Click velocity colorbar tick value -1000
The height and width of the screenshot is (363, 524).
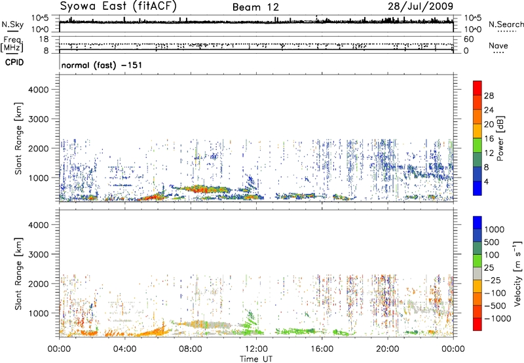(497, 318)
